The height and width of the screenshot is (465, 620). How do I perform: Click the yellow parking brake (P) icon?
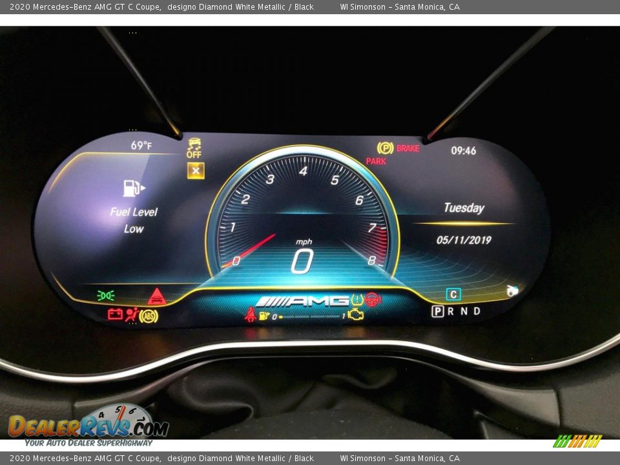tap(385, 149)
